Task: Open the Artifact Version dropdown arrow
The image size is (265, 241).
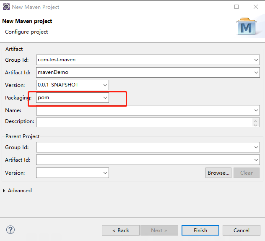Action: click(105, 85)
